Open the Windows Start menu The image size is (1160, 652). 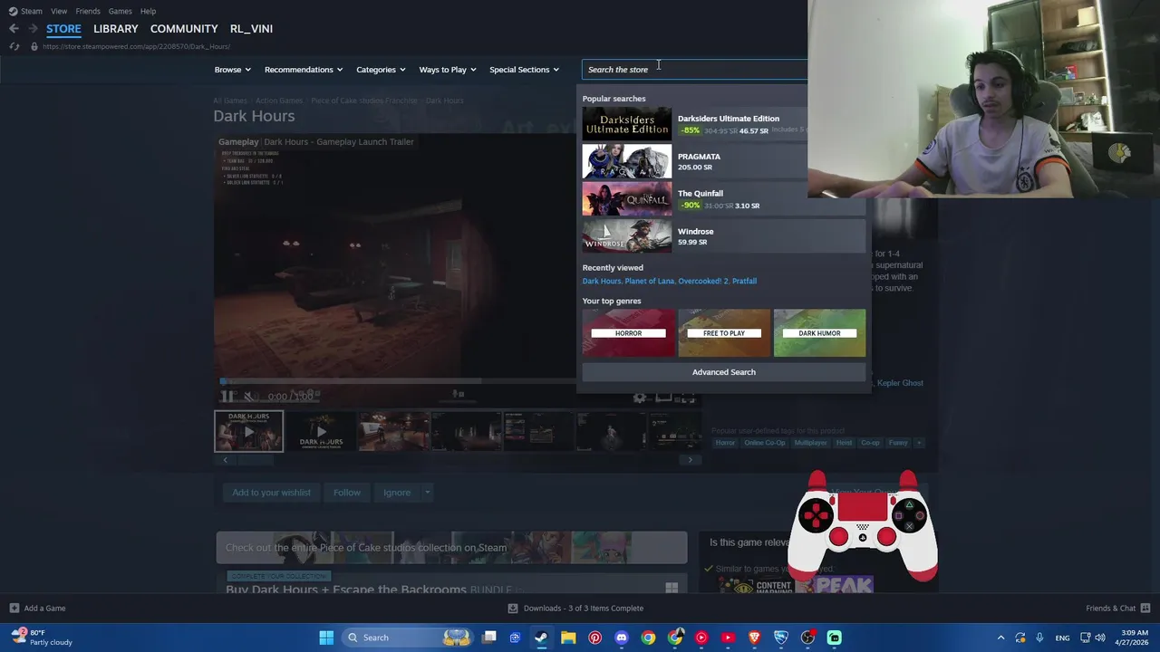tap(326, 638)
